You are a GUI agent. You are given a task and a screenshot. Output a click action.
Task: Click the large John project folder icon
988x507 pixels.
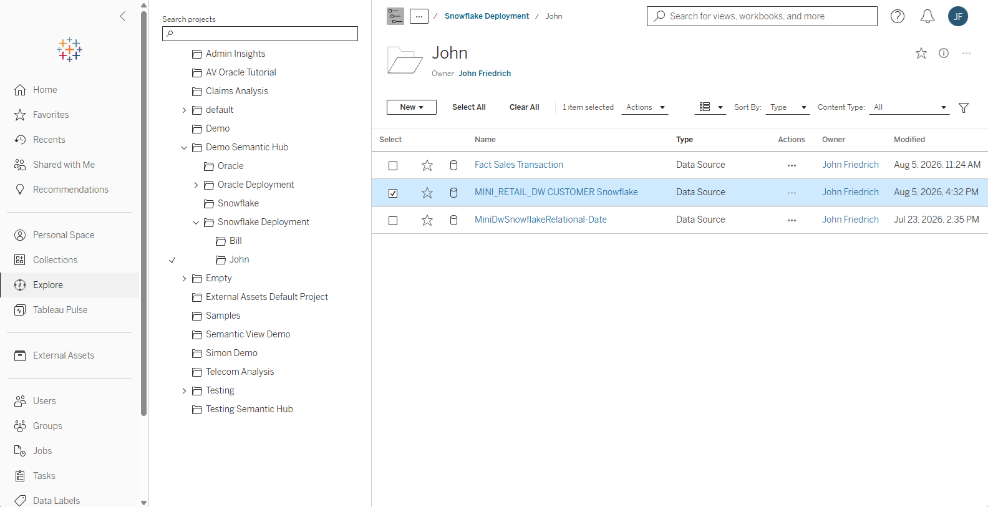coord(405,60)
